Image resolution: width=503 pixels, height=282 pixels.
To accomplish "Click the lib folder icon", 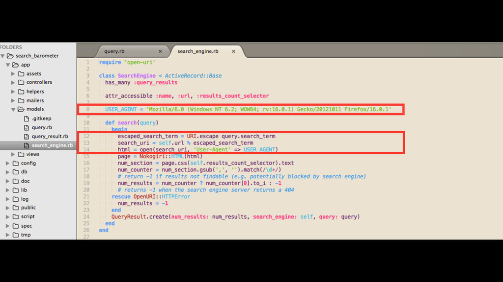I will click(x=16, y=190).
